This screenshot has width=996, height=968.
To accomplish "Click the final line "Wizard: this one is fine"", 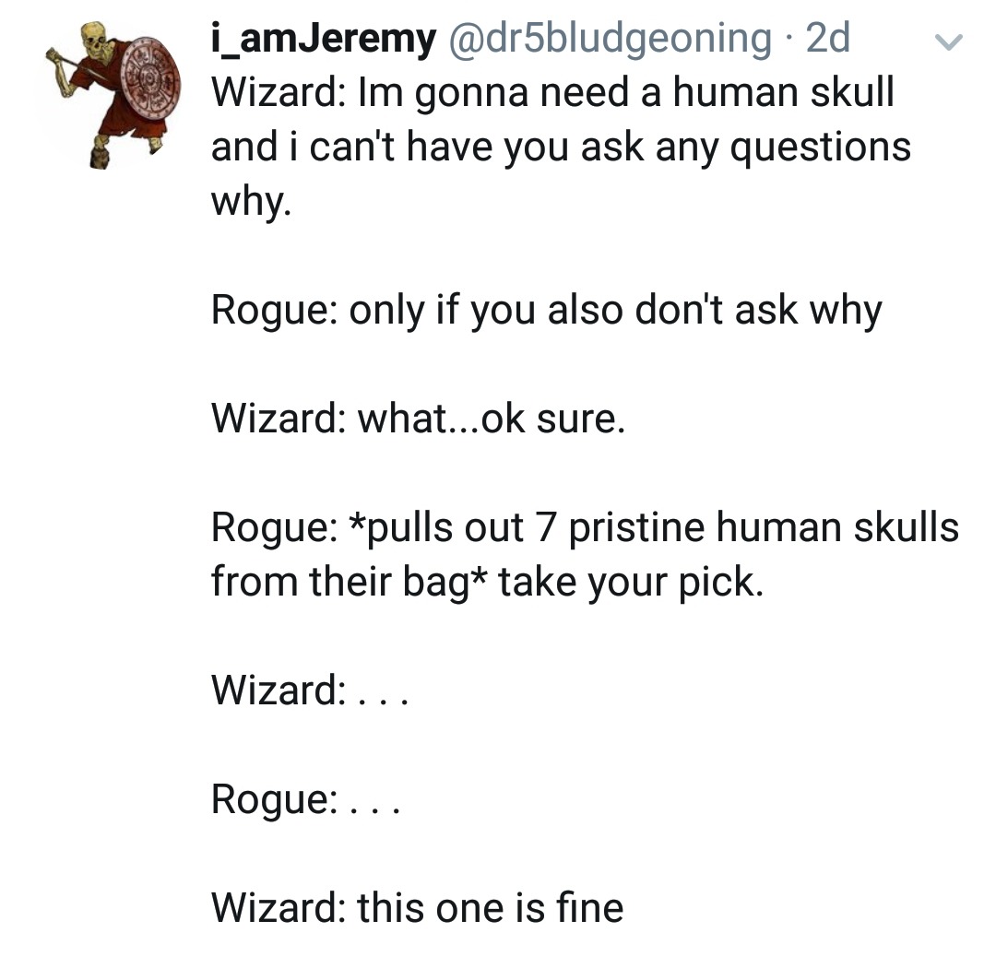I will pos(417,908).
